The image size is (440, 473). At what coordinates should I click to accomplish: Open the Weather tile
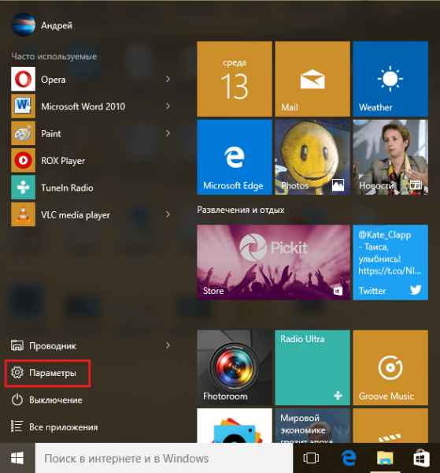click(x=390, y=79)
